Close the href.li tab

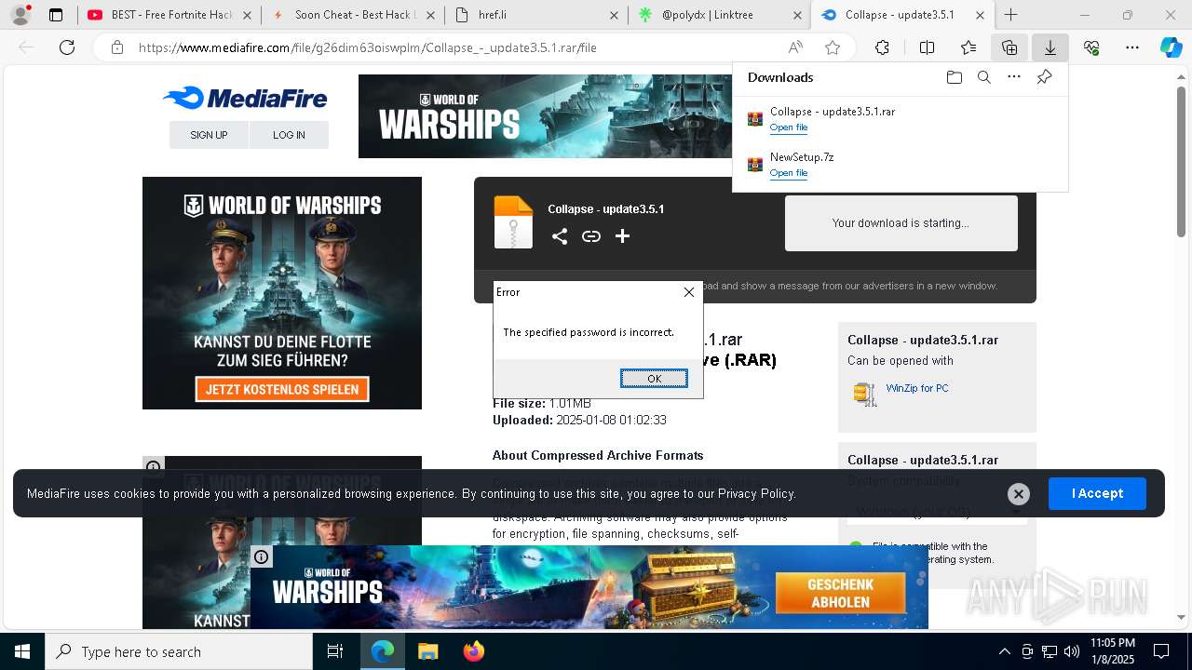point(614,15)
